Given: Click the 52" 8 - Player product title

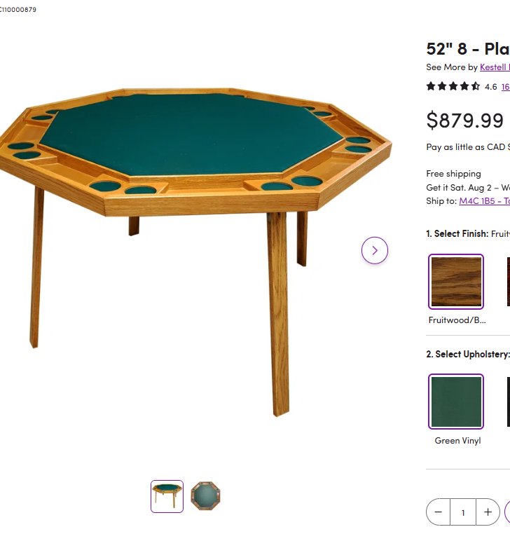Looking at the screenshot, I should click(468, 48).
